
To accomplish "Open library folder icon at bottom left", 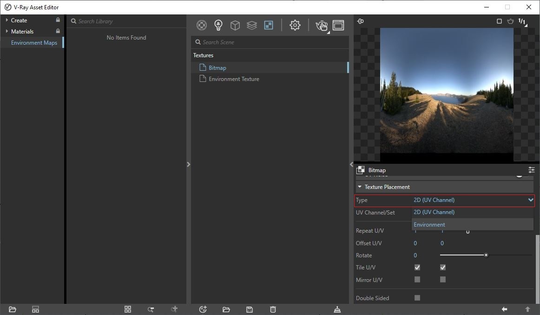I will (13, 309).
